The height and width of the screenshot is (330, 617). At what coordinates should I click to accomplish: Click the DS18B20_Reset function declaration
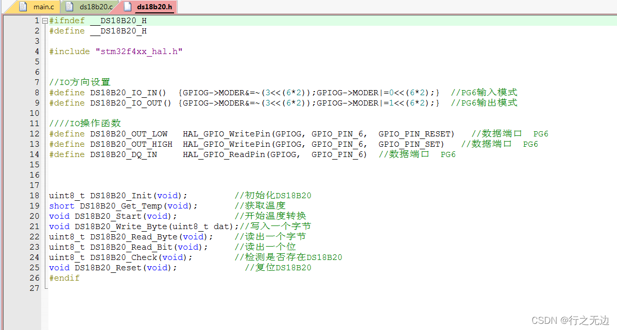tap(113, 268)
